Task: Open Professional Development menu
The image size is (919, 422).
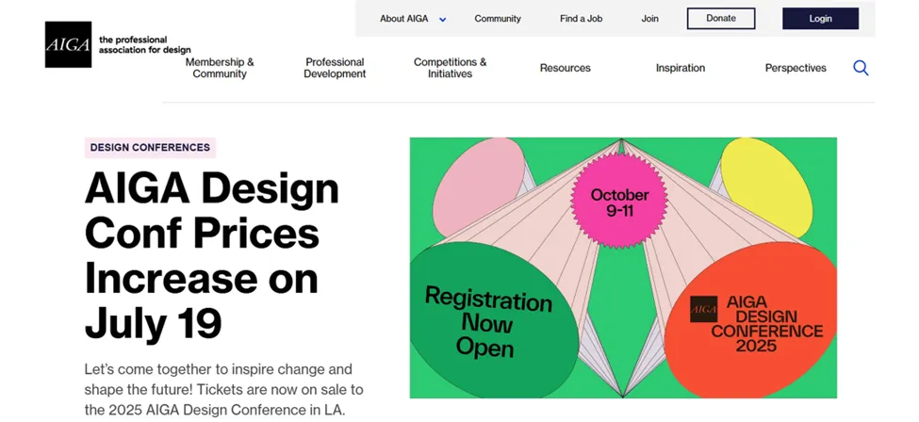Action: click(x=335, y=68)
